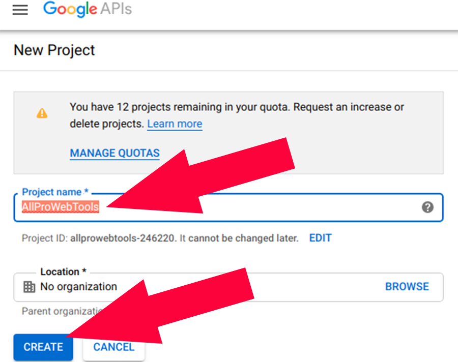Click the CREATE button
The height and width of the screenshot is (362, 458).
pos(43,347)
